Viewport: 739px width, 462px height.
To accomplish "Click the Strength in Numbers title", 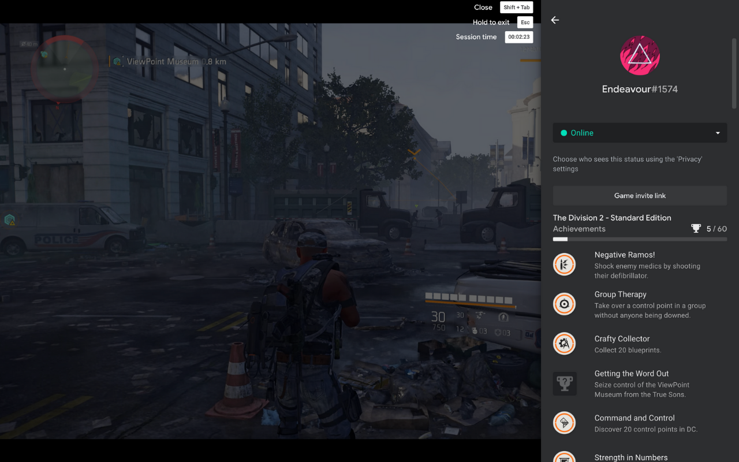I will pos(631,457).
